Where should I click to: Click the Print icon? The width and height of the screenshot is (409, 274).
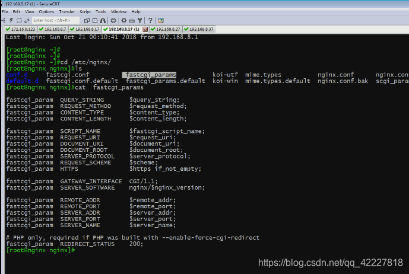(113, 20)
